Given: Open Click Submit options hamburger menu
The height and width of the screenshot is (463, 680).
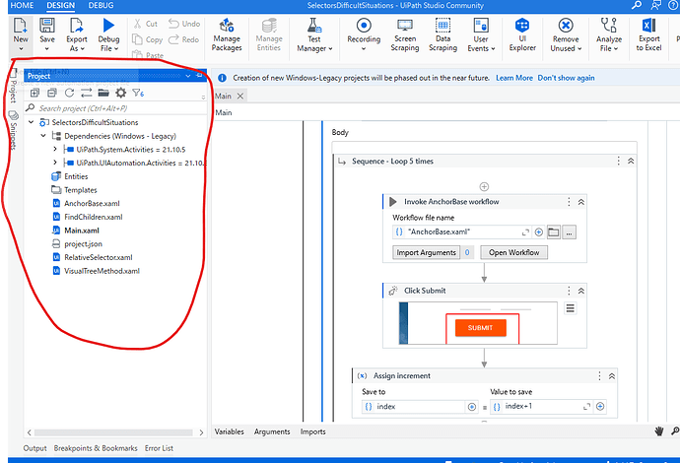Looking at the screenshot, I should click(571, 308).
